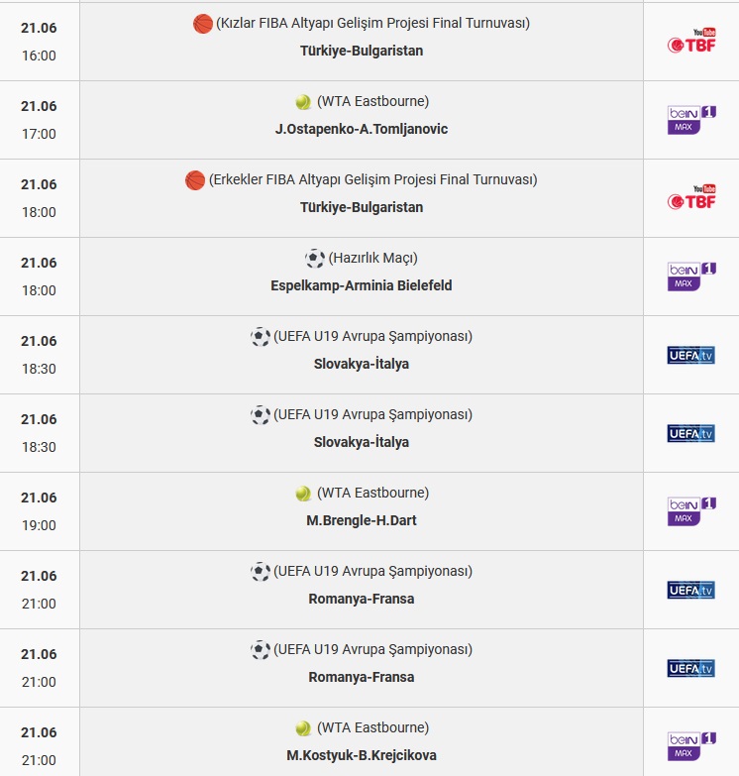Image resolution: width=739 pixels, height=776 pixels.
Task: Click UEFA.tv logo in first Romanya-Fransa row
Action: pyautogui.click(x=691, y=590)
